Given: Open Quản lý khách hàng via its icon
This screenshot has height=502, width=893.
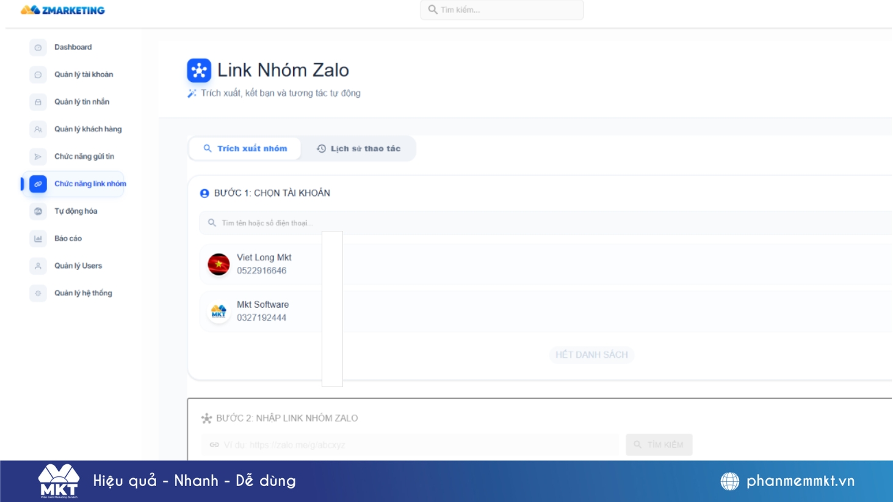Looking at the screenshot, I should click(38, 129).
